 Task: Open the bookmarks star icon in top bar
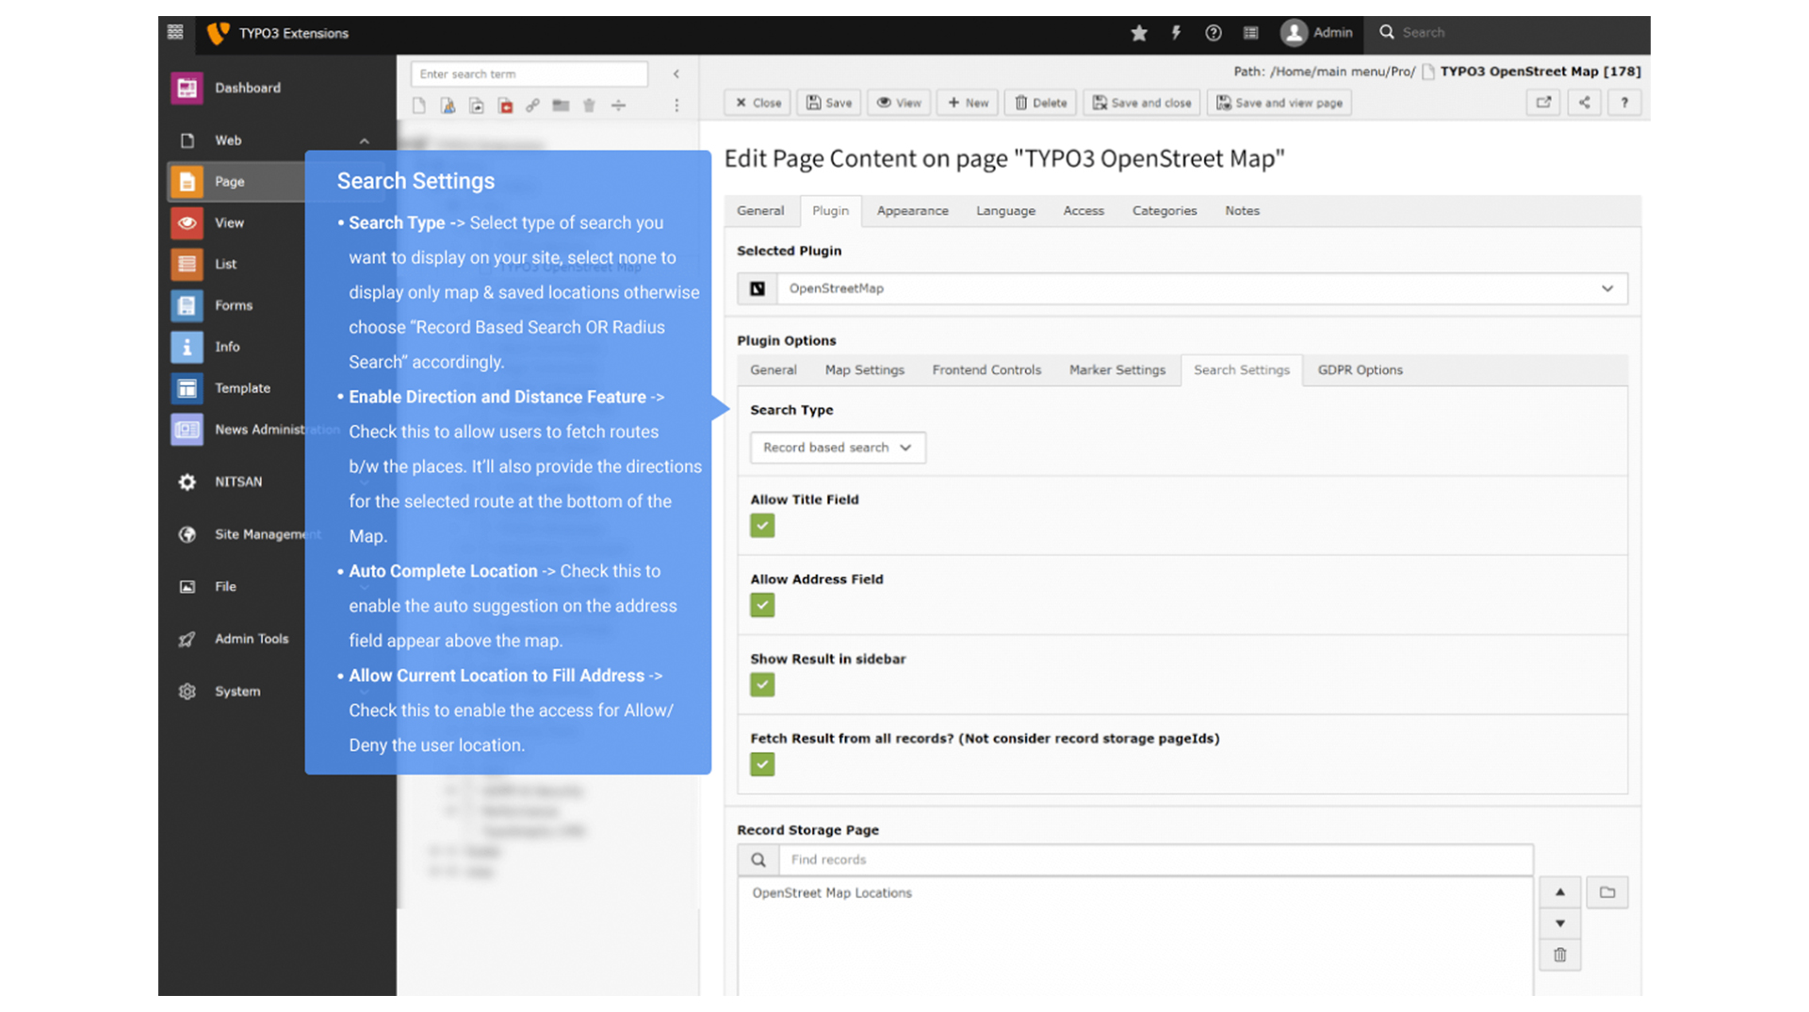(1138, 33)
